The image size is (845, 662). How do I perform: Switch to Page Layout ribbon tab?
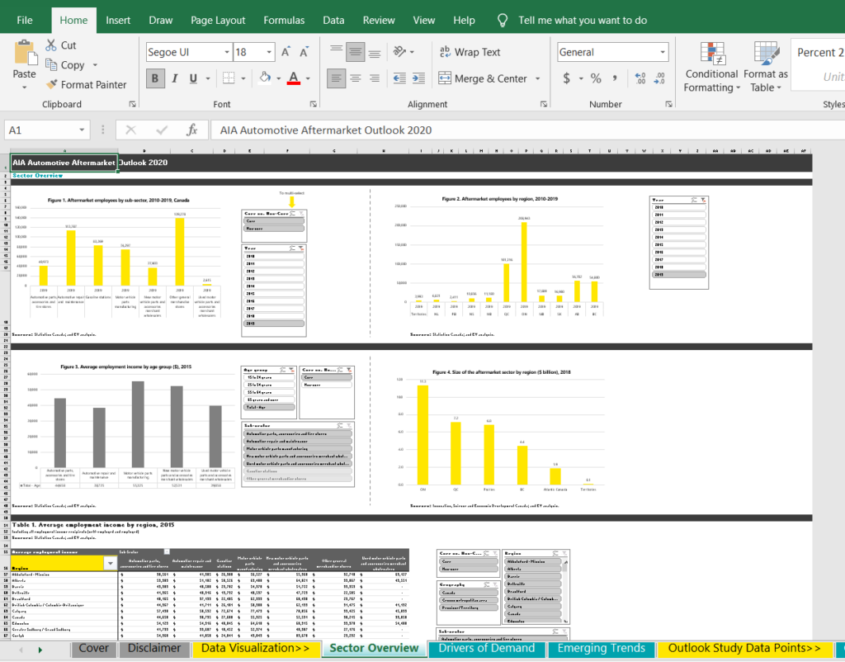(x=218, y=21)
